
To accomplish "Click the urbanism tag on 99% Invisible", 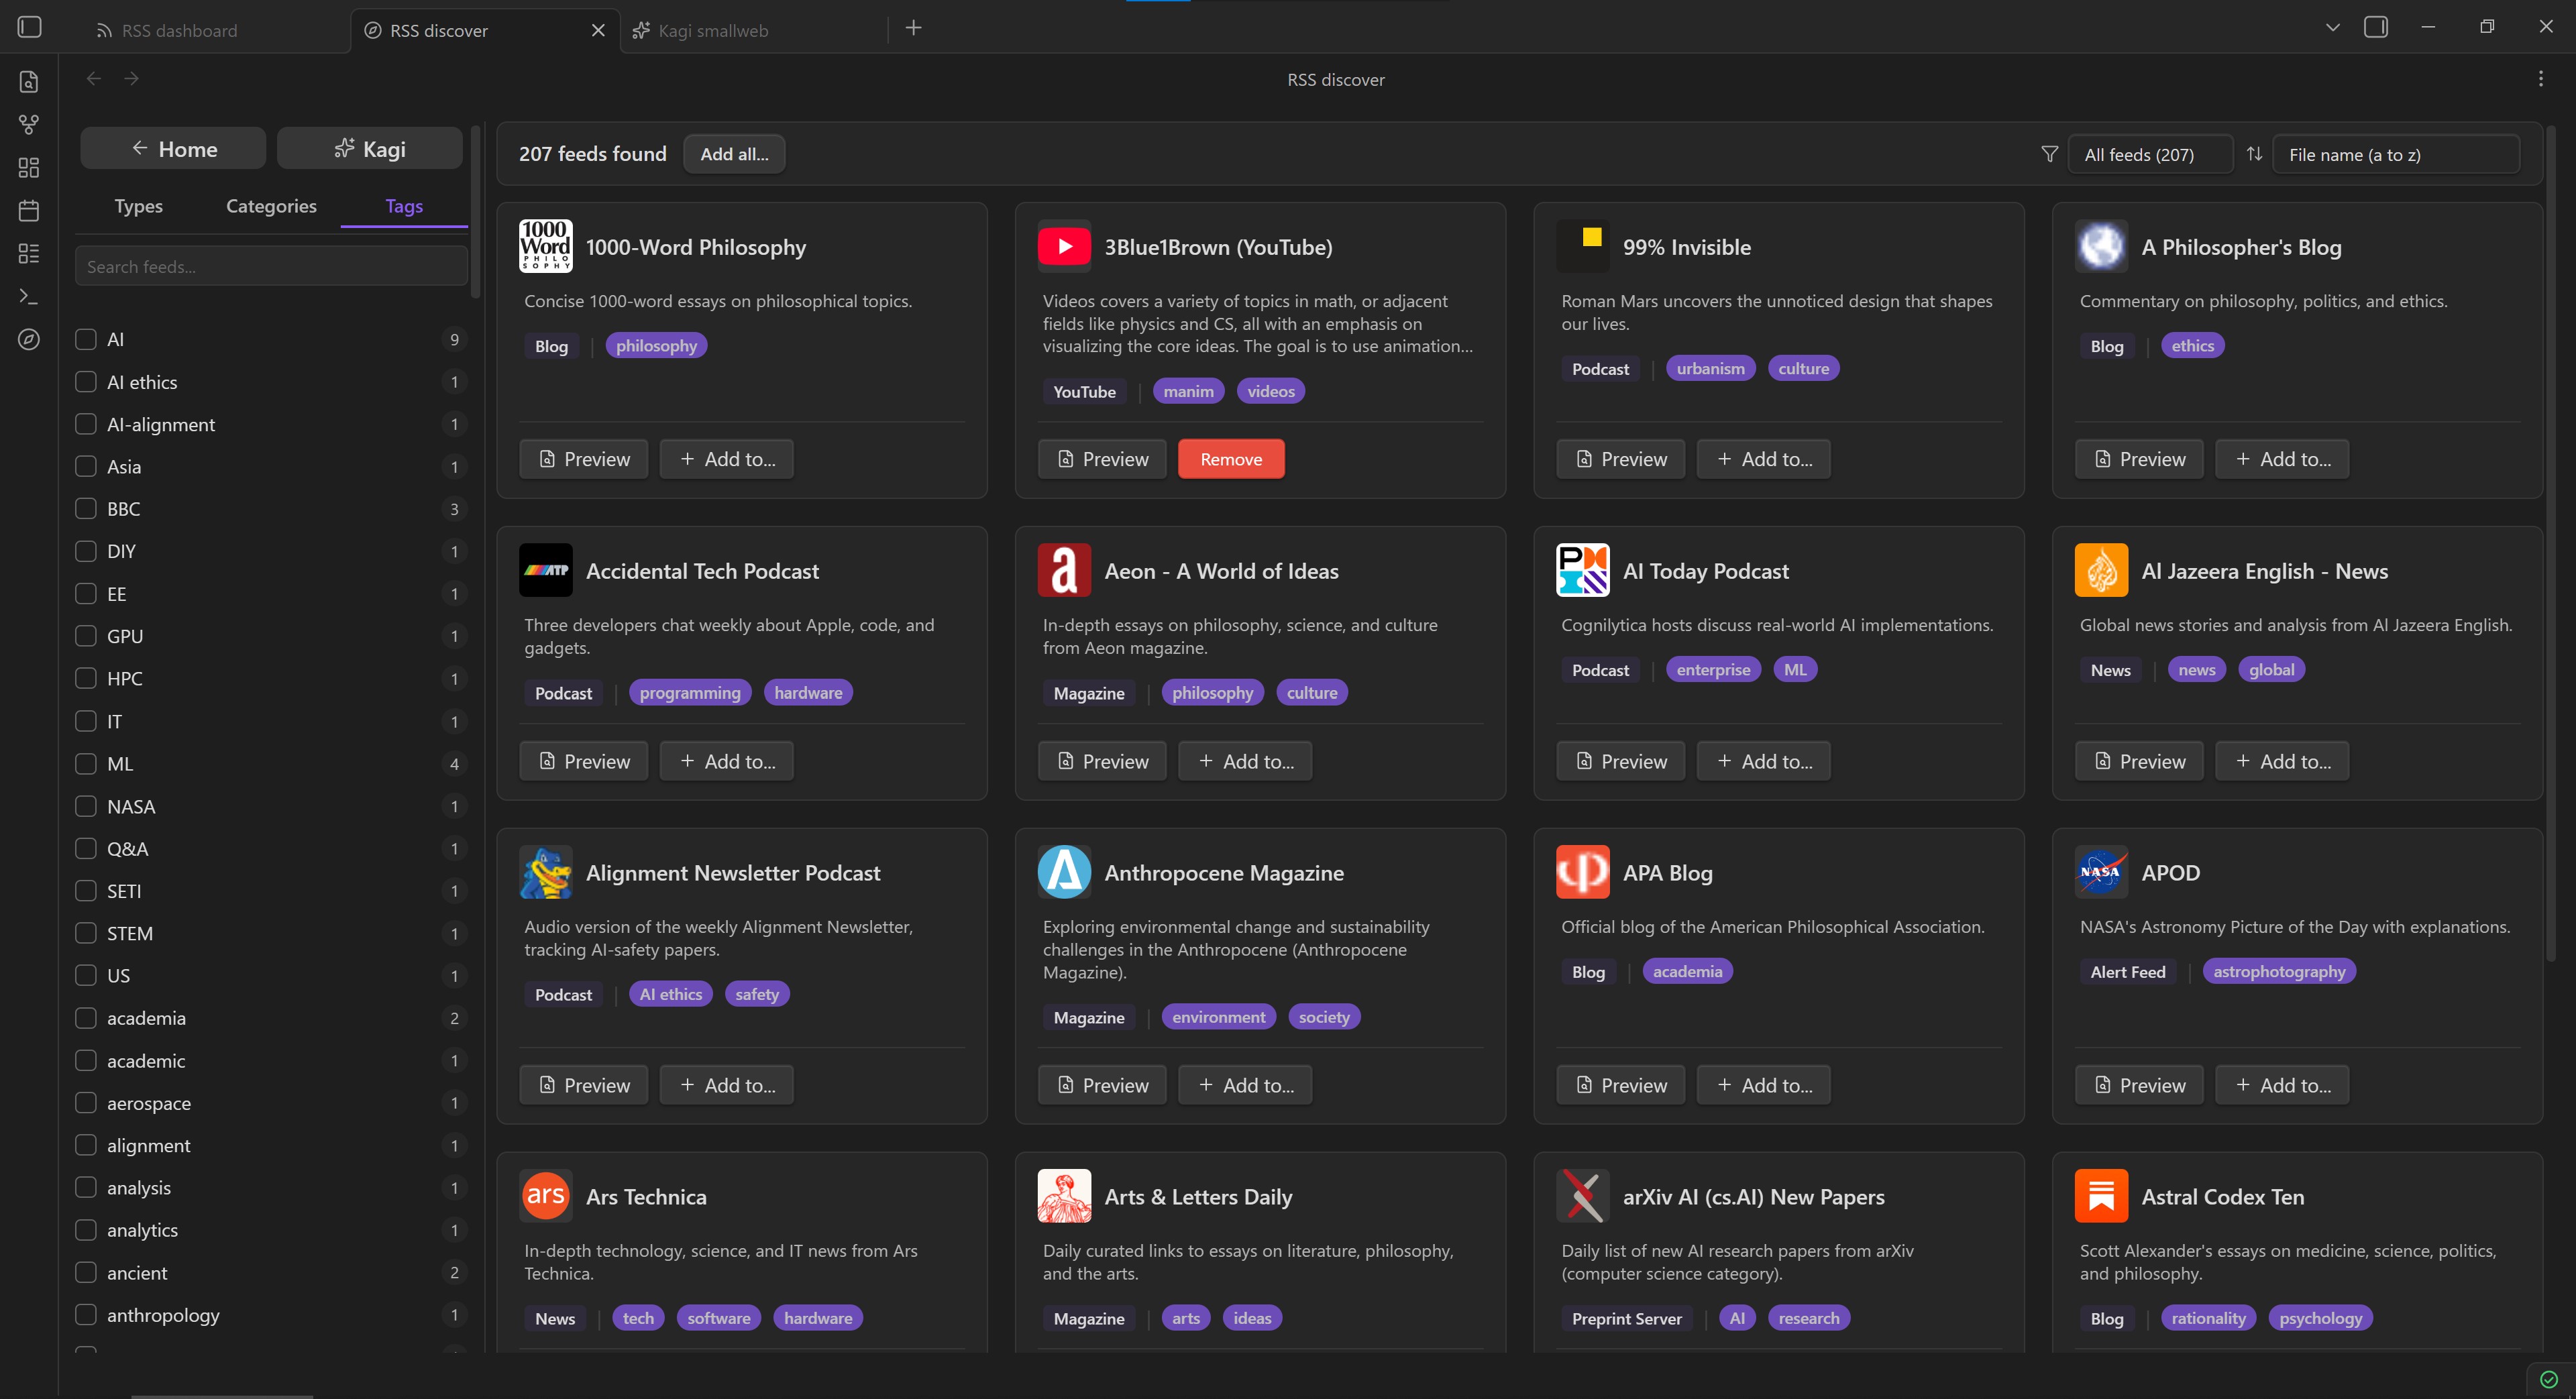I will (x=1710, y=369).
